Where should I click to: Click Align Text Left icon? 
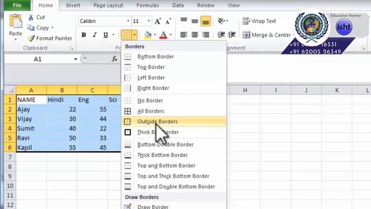(x=184, y=35)
